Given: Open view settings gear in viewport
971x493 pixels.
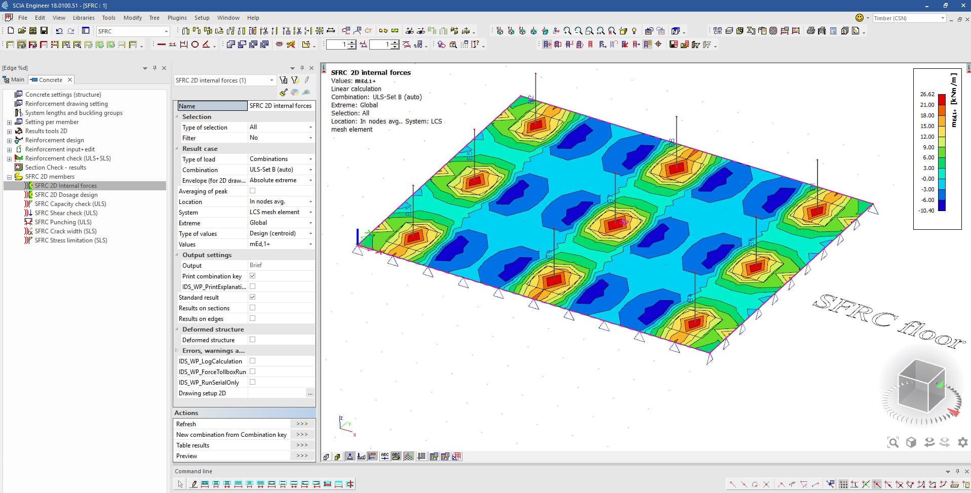Looking at the screenshot, I should pos(962,442).
